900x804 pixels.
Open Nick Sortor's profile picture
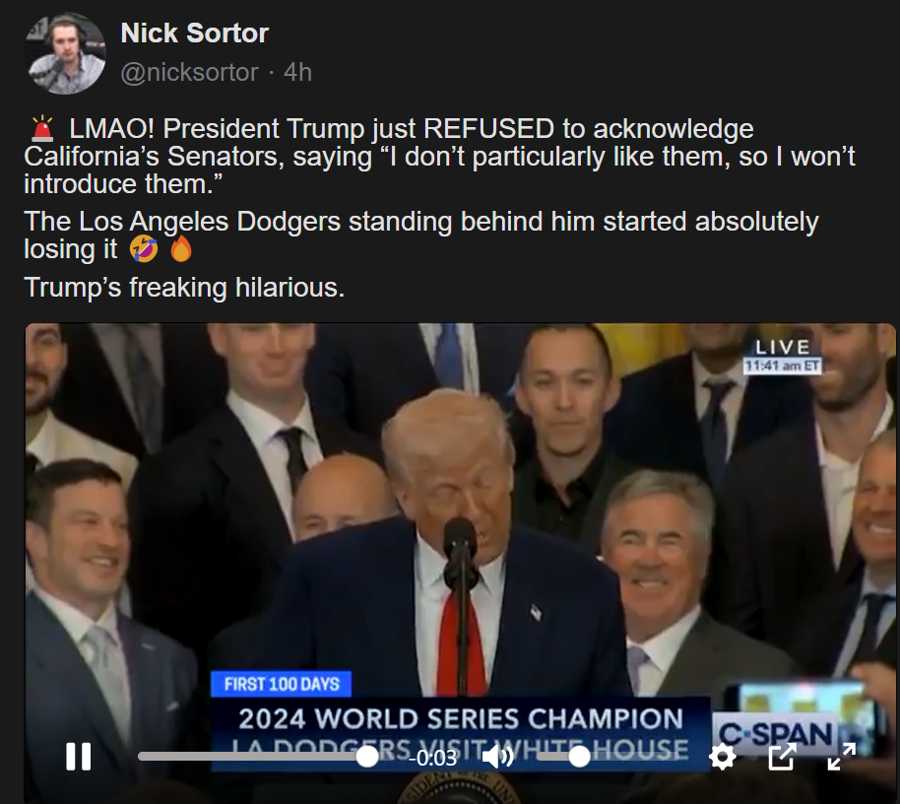(x=65, y=53)
